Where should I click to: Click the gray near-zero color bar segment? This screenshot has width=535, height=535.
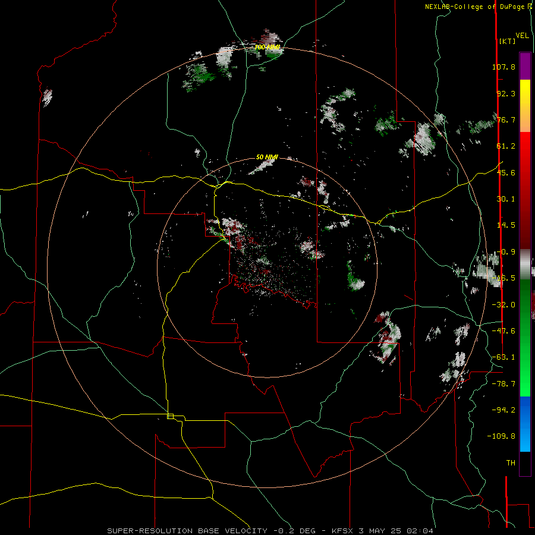(x=525, y=265)
